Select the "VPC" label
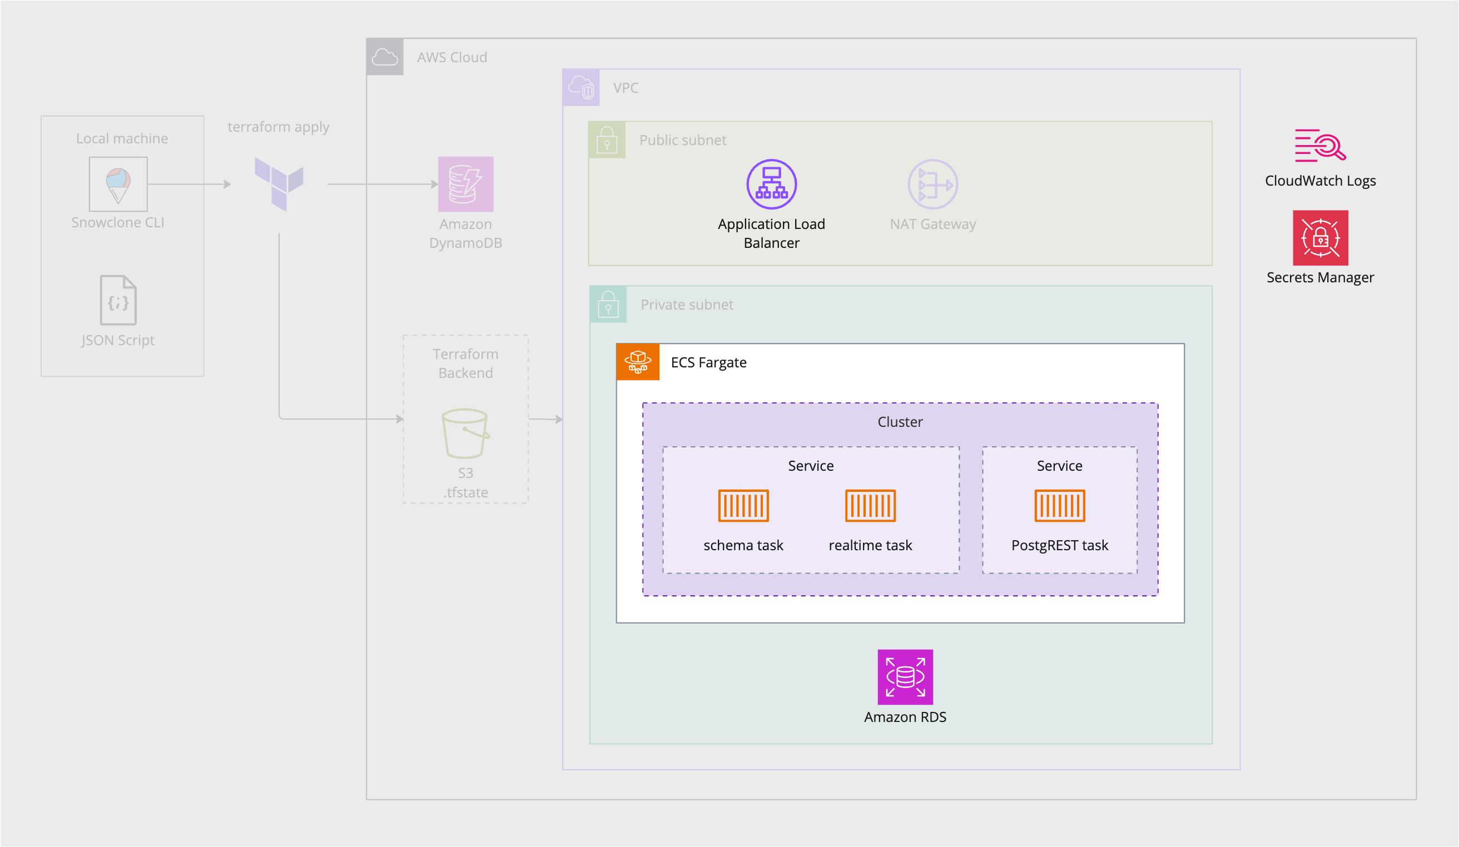1459x847 pixels. tap(626, 88)
